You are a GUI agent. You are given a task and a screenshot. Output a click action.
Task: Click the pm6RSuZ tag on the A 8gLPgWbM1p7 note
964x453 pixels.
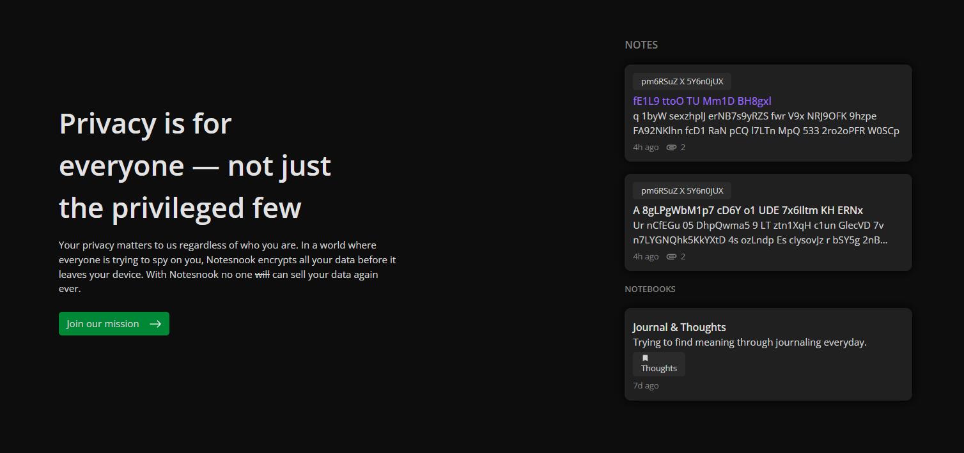[x=682, y=190]
